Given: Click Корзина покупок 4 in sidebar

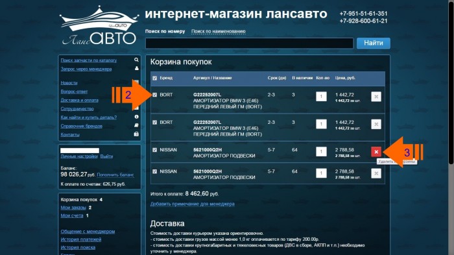Looking at the screenshot, I should (x=81, y=200).
